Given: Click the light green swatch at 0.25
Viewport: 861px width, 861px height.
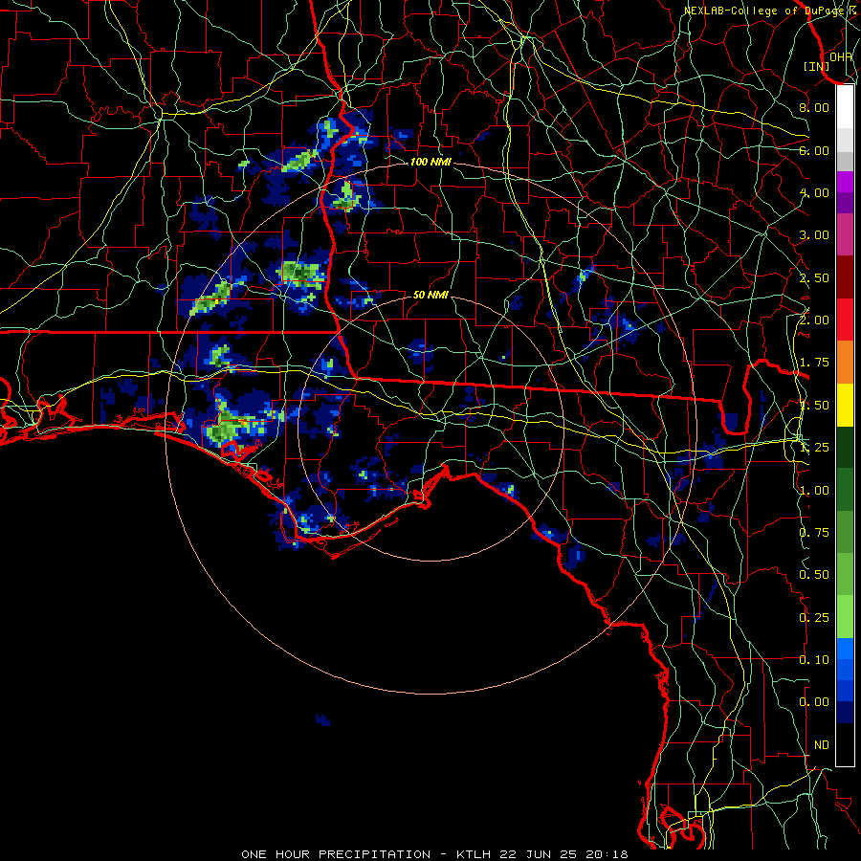Looking at the screenshot, I should tap(845, 617).
